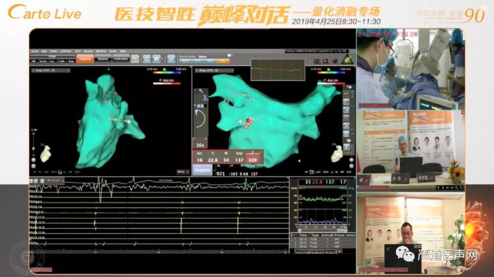Select first row in ablation points table
Image resolution: width=494 pixels, height=277 pixels.
coord(320,239)
